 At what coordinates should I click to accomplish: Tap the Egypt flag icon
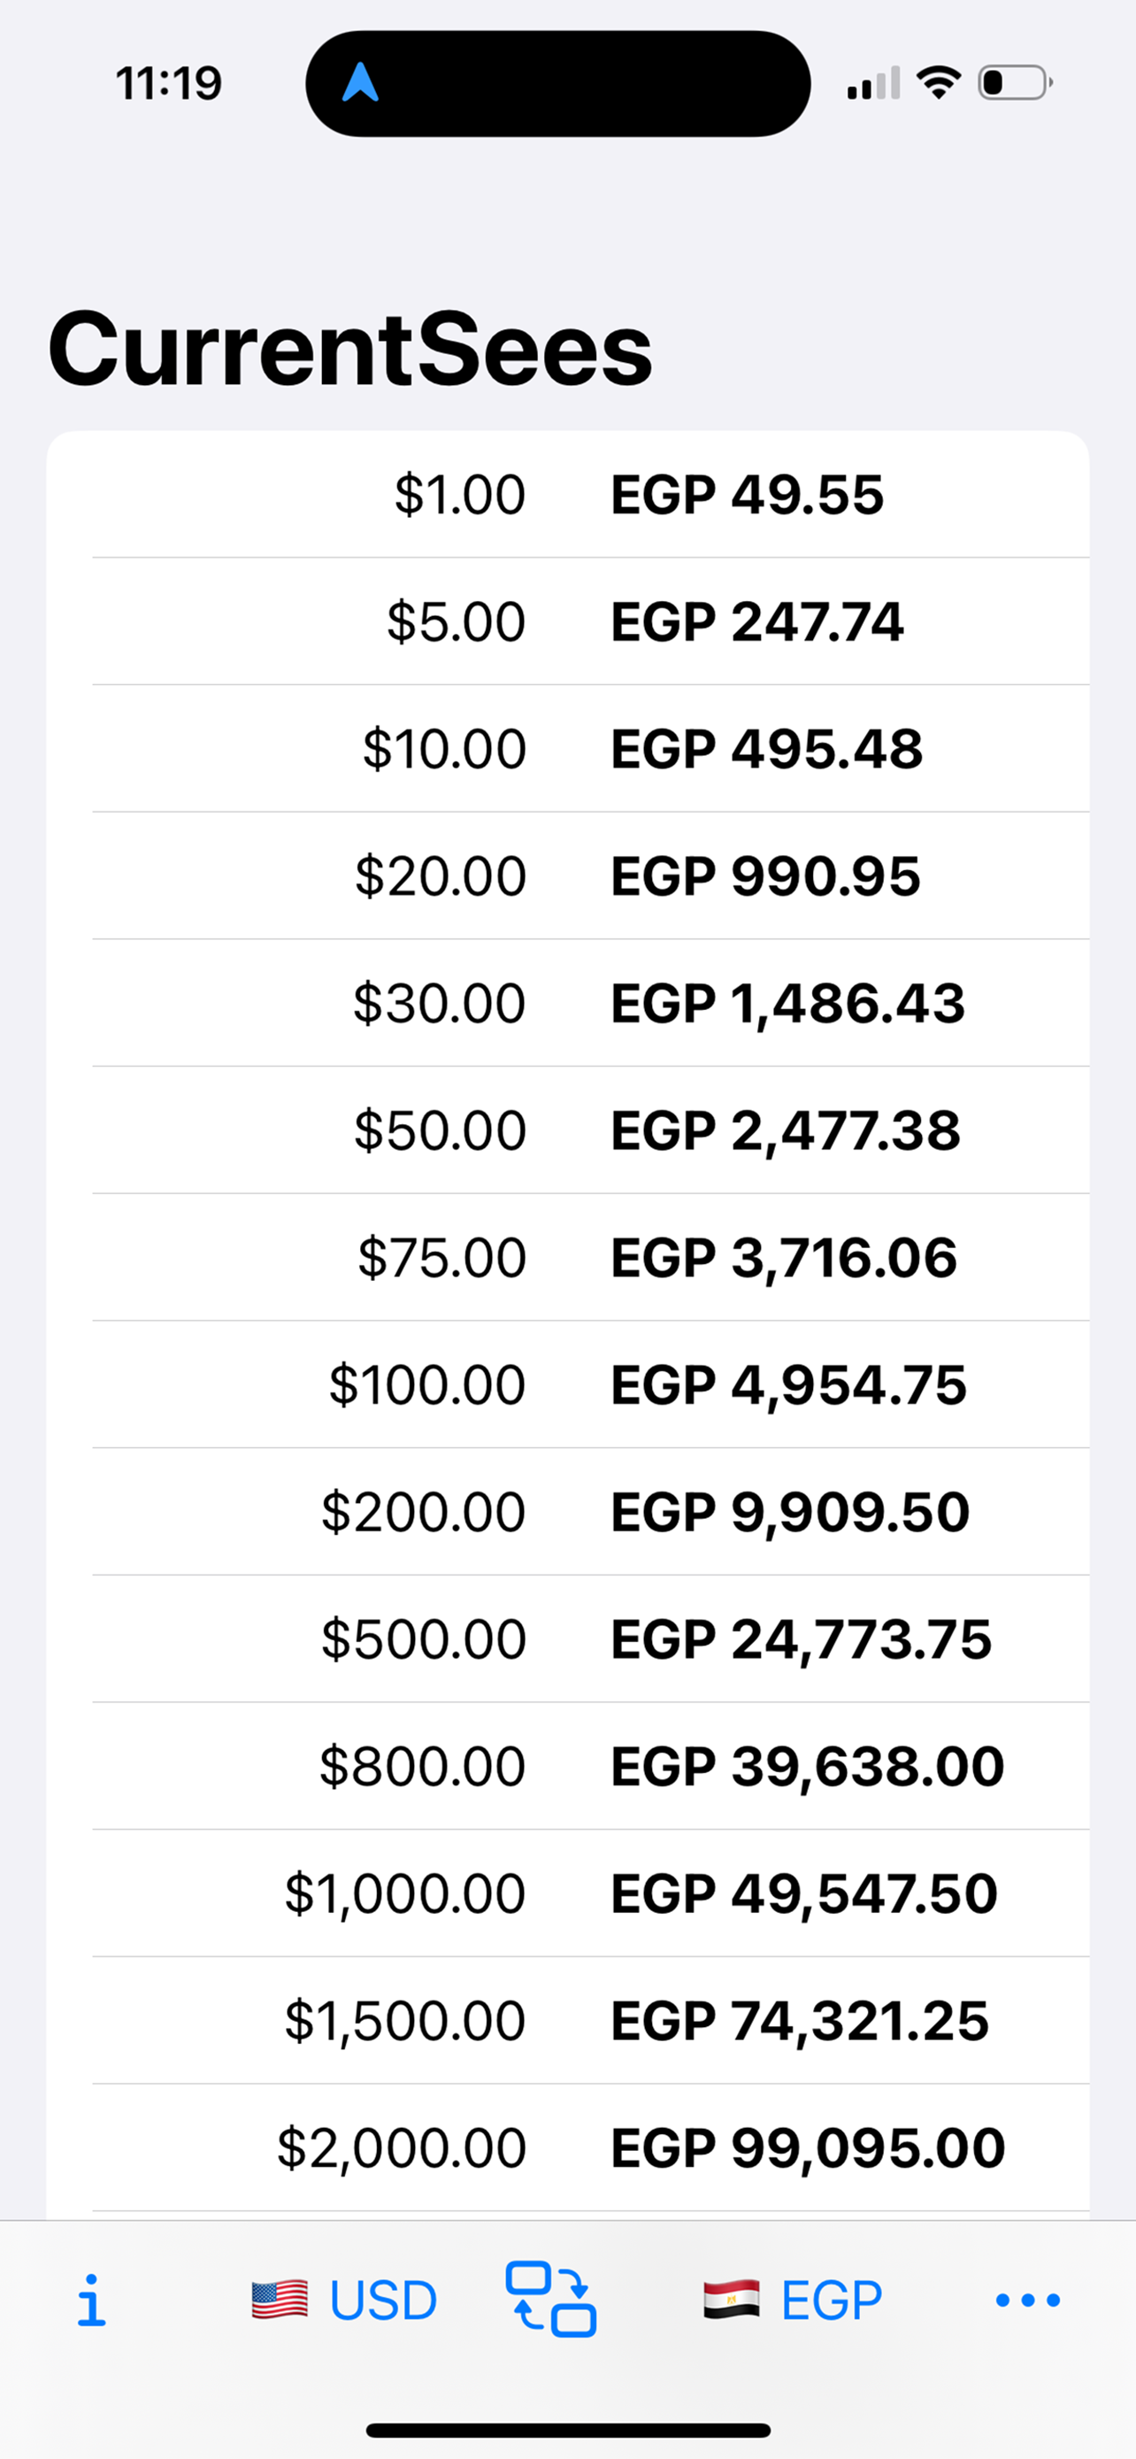pyautogui.click(x=732, y=2300)
